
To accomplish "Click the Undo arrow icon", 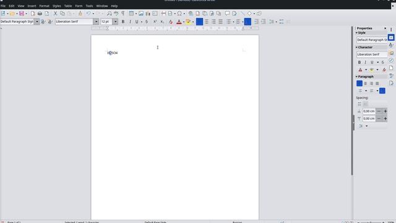I will (88, 14).
